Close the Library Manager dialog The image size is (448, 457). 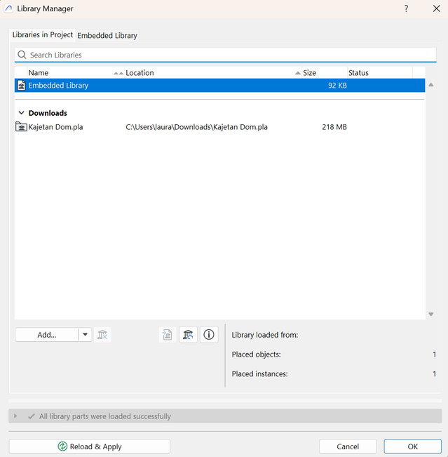(436, 8)
